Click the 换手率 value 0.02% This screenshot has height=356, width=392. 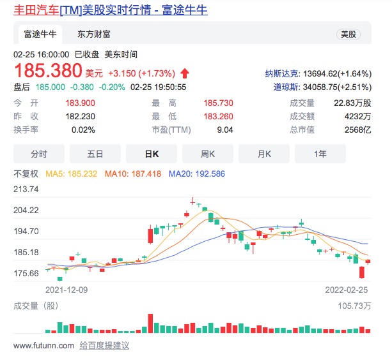point(83,130)
